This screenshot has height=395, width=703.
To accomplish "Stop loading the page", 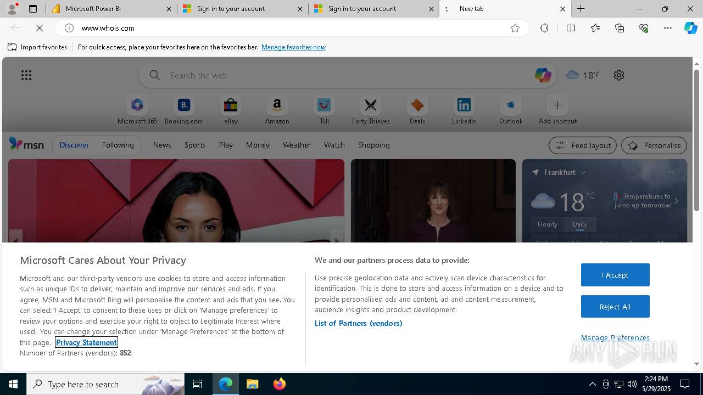I will pyautogui.click(x=40, y=28).
